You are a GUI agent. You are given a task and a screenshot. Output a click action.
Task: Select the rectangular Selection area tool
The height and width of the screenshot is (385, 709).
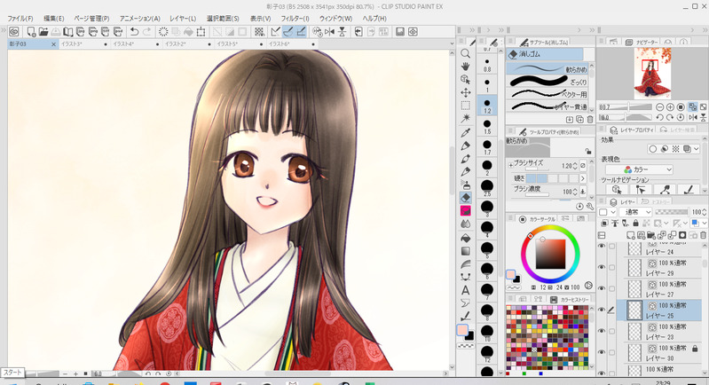click(x=465, y=106)
